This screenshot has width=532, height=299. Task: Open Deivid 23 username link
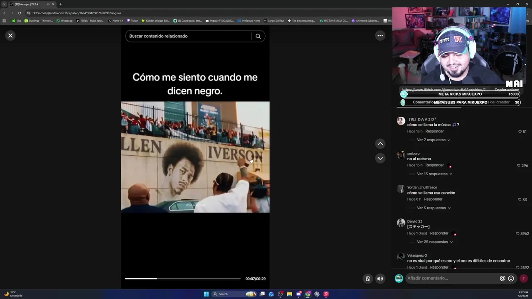[x=415, y=221]
